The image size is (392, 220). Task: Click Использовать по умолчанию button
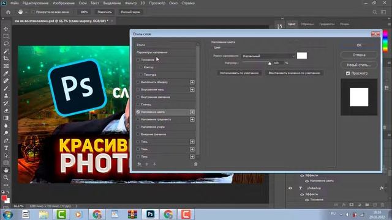click(x=239, y=73)
